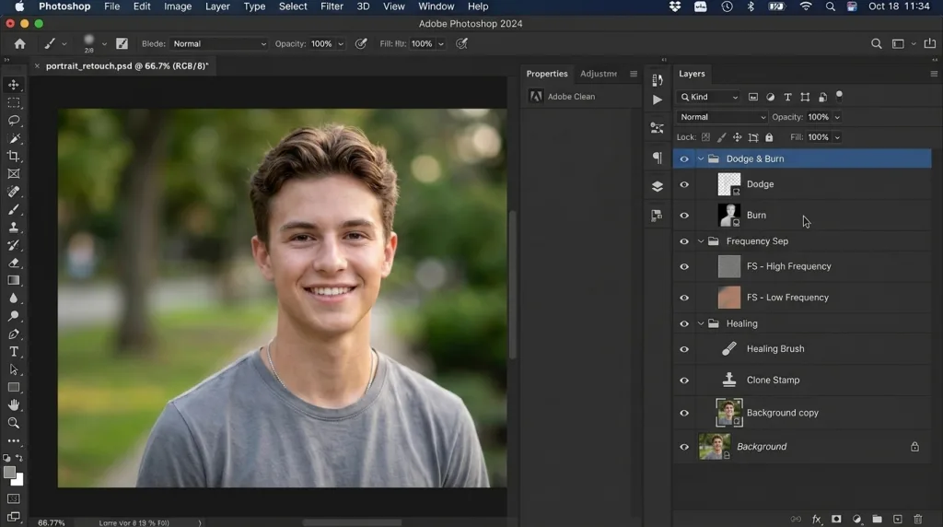The image size is (943, 527).
Task: Switch to the Adjustments tab
Action: click(599, 74)
